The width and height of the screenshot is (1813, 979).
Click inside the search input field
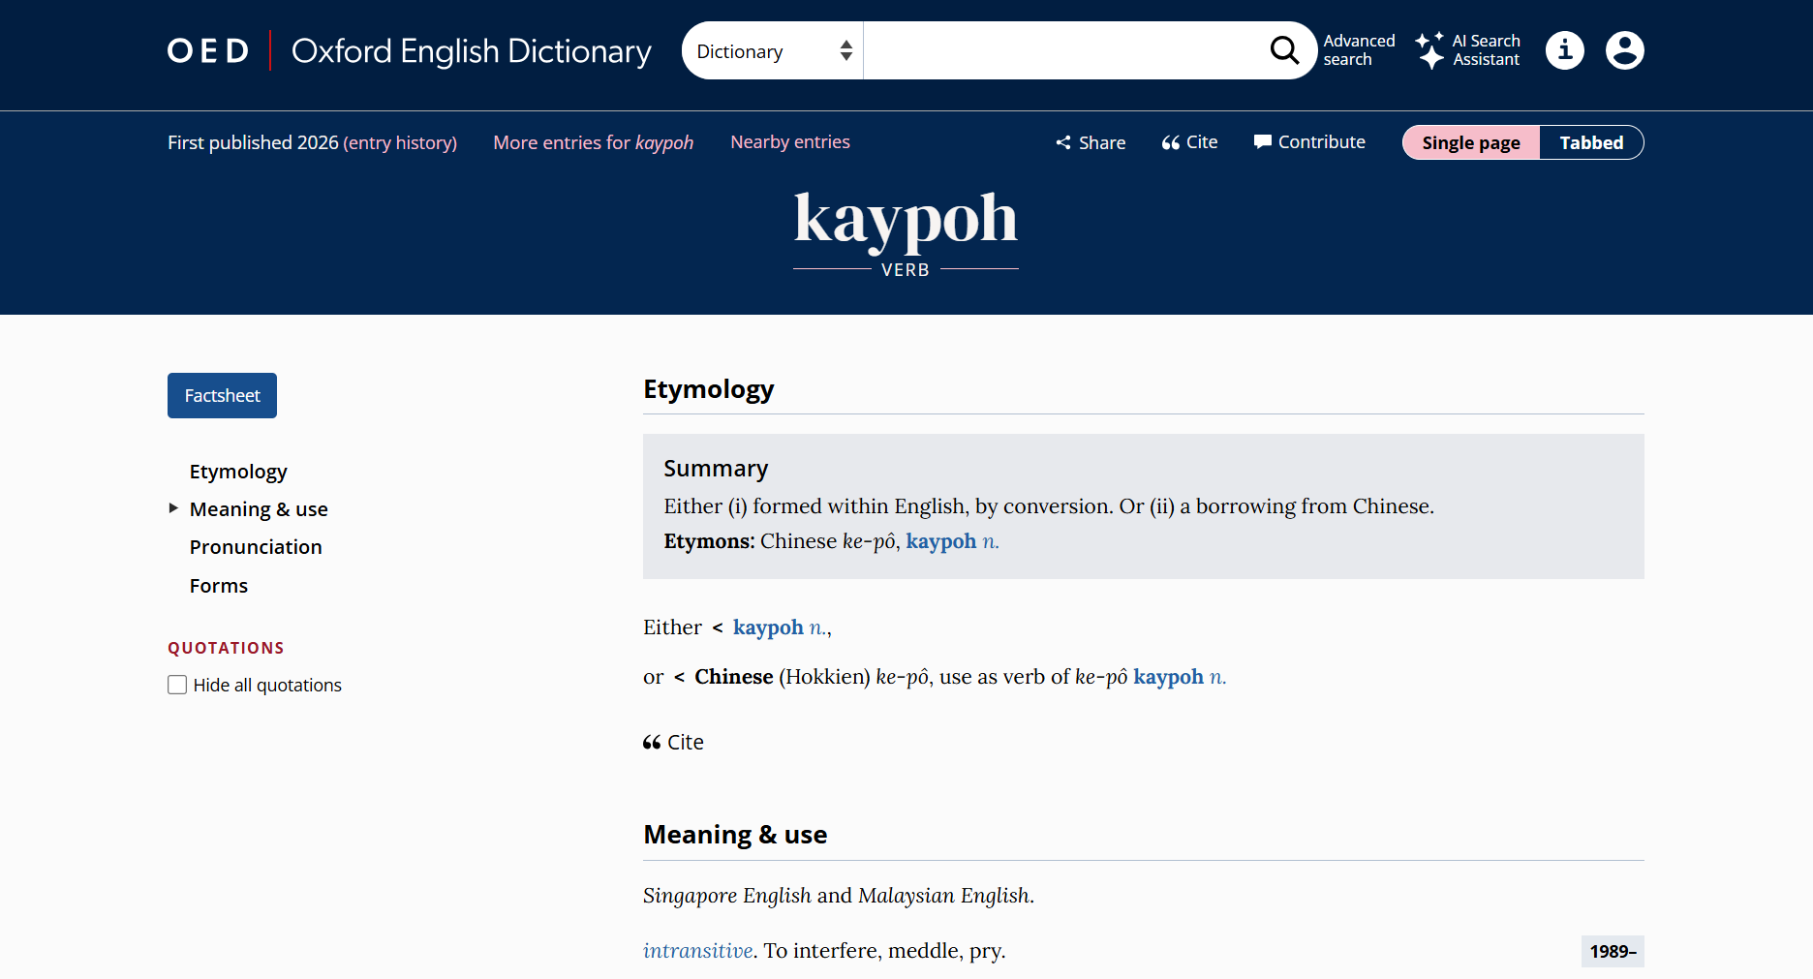pyautogui.click(x=1056, y=49)
